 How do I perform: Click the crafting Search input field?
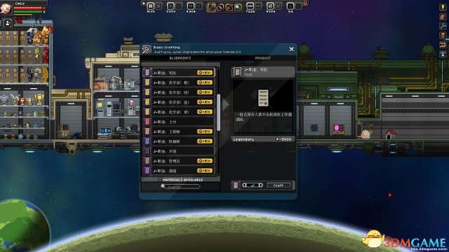[x=182, y=187]
